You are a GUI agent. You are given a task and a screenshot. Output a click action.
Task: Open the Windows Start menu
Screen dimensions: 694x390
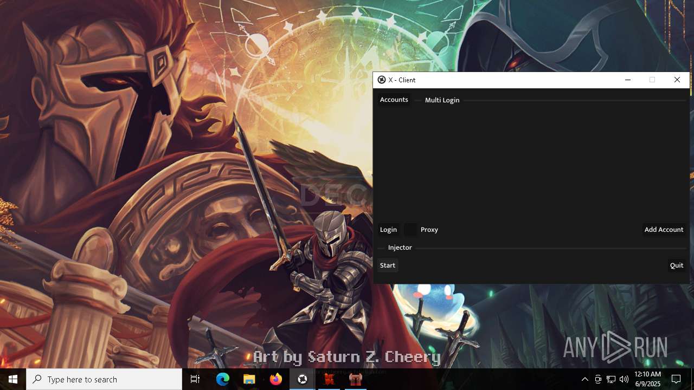point(13,379)
